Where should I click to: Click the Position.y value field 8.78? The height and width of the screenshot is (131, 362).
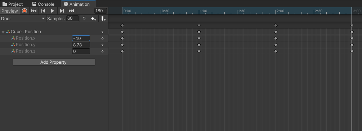pyautogui.click(x=81, y=45)
